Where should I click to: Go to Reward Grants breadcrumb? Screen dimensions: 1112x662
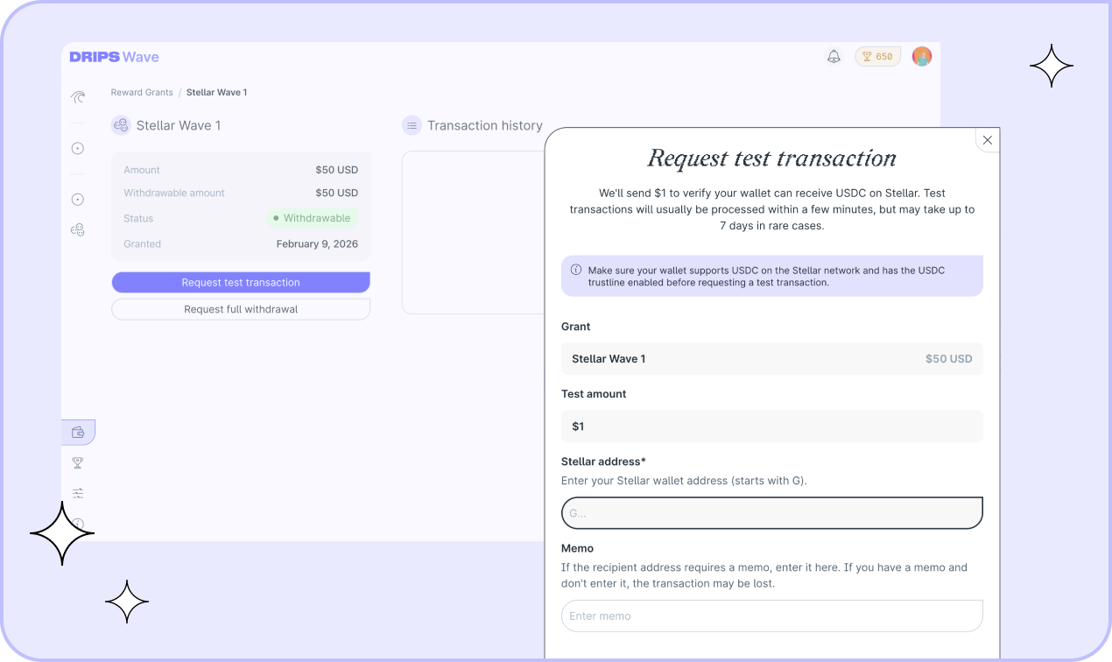142,93
